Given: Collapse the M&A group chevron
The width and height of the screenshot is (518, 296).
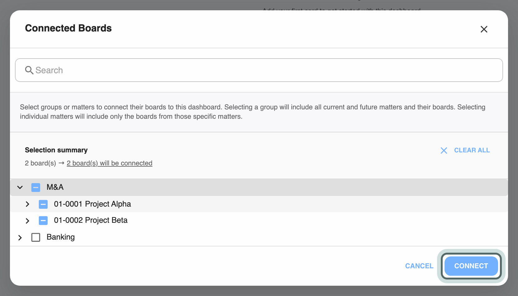Looking at the screenshot, I should 20,187.
